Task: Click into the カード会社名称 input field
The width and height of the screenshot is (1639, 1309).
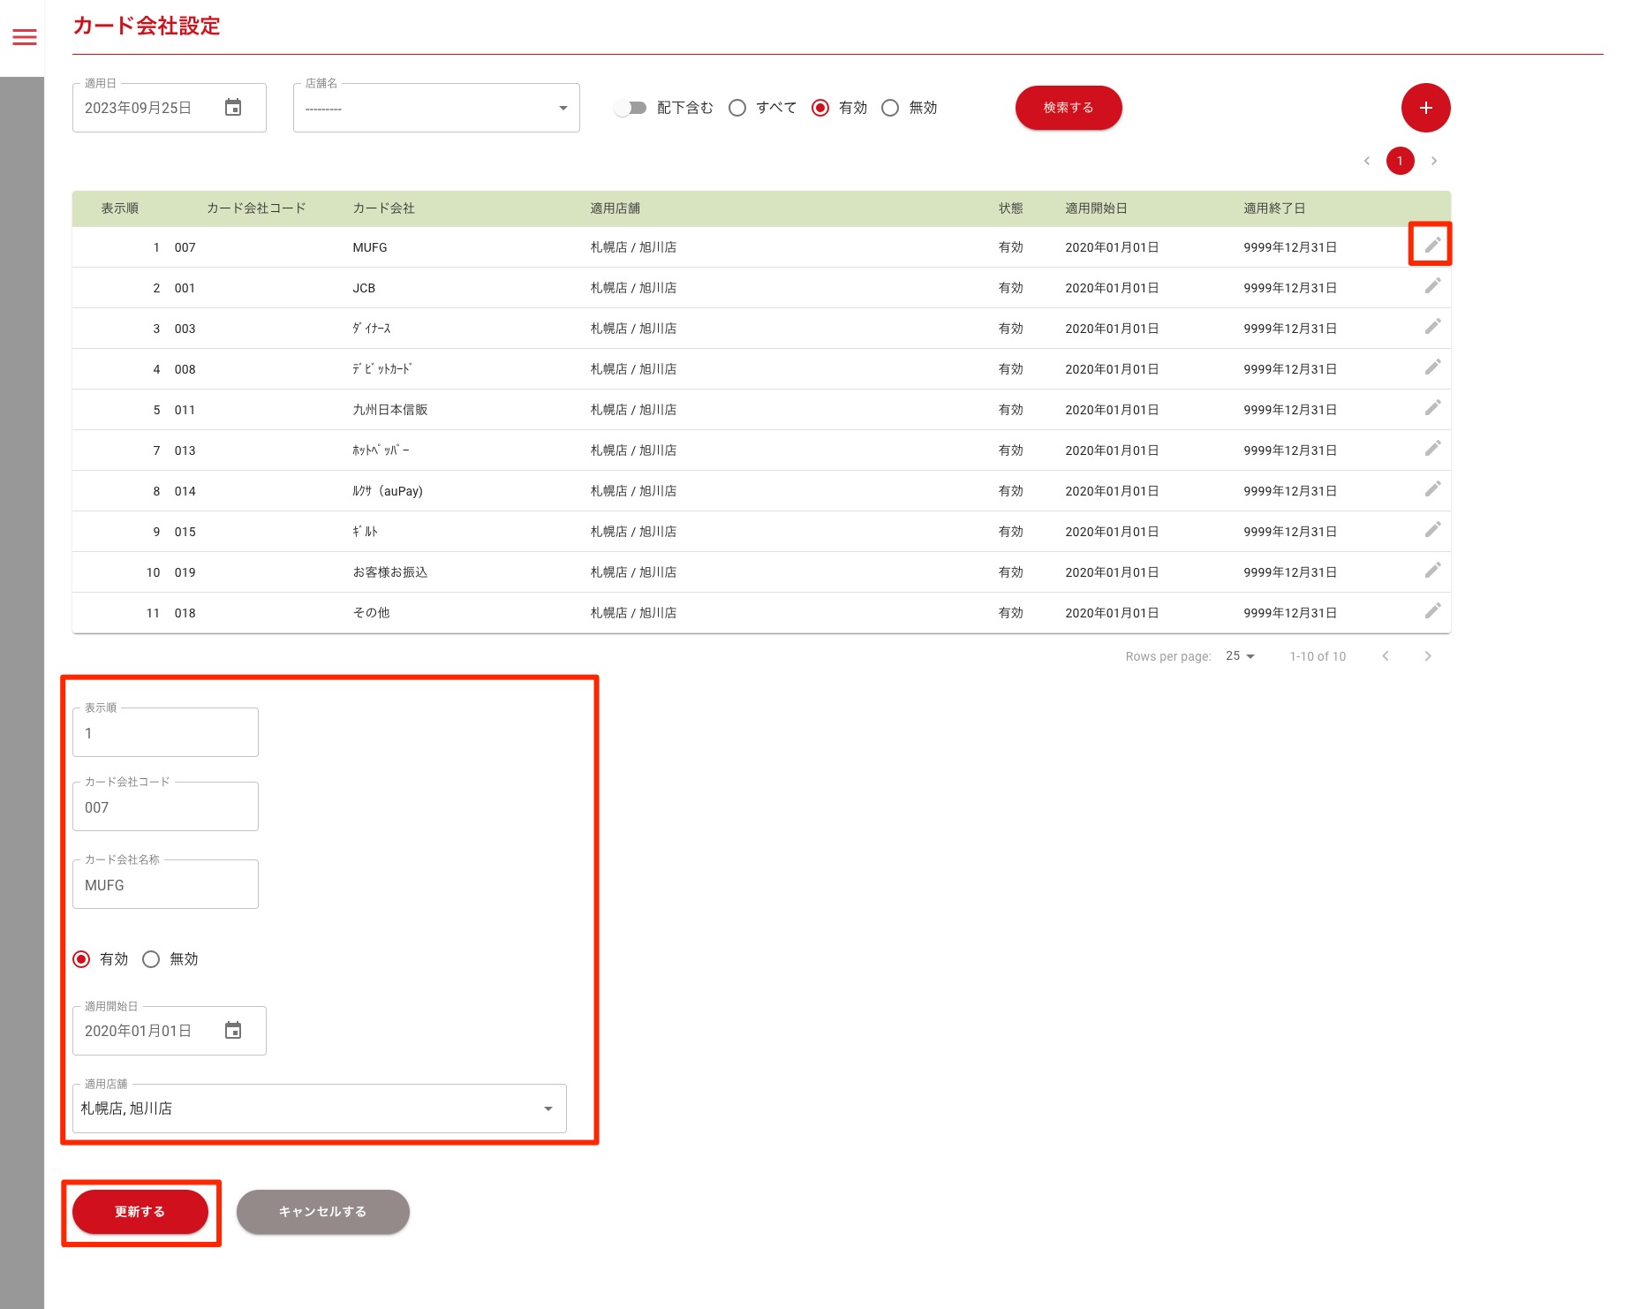Action: (x=165, y=885)
